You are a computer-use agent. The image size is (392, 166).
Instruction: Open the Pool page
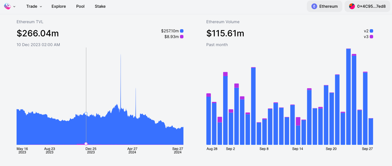click(x=80, y=6)
